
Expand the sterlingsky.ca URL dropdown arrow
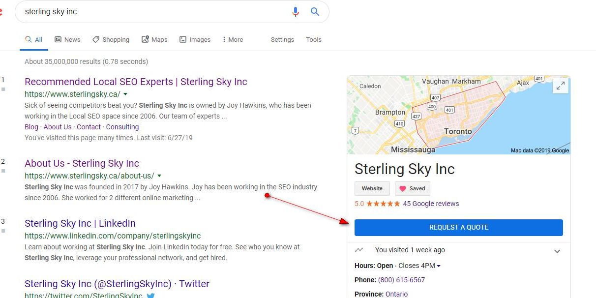pyautogui.click(x=125, y=94)
